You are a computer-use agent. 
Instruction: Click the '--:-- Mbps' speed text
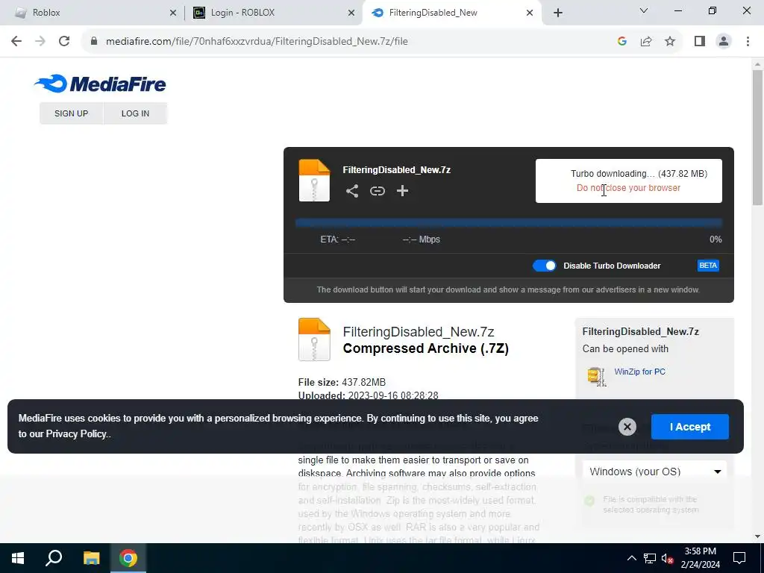pyautogui.click(x=421, y=239)
